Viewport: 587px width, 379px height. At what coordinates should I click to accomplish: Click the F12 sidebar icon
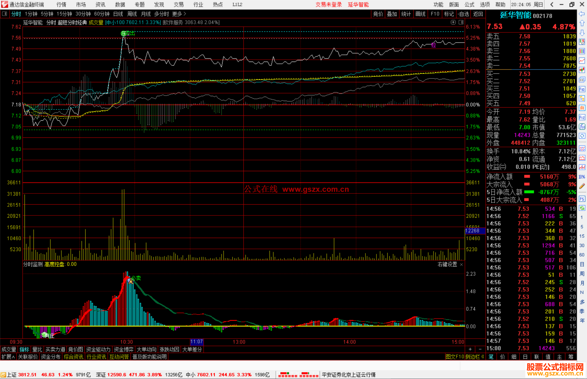[x=582, y=117]
